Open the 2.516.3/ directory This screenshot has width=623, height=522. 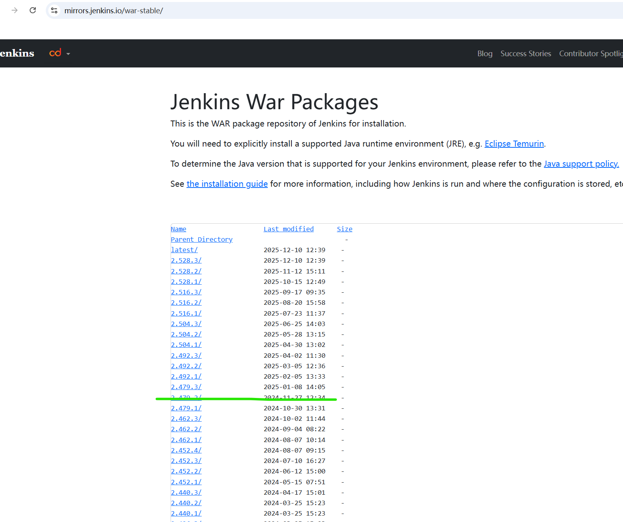coord(186,292)
